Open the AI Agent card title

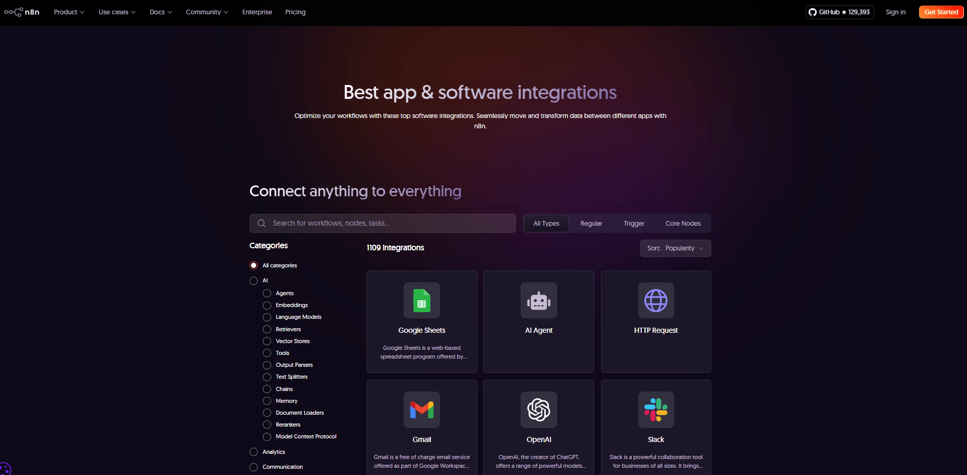539,330
